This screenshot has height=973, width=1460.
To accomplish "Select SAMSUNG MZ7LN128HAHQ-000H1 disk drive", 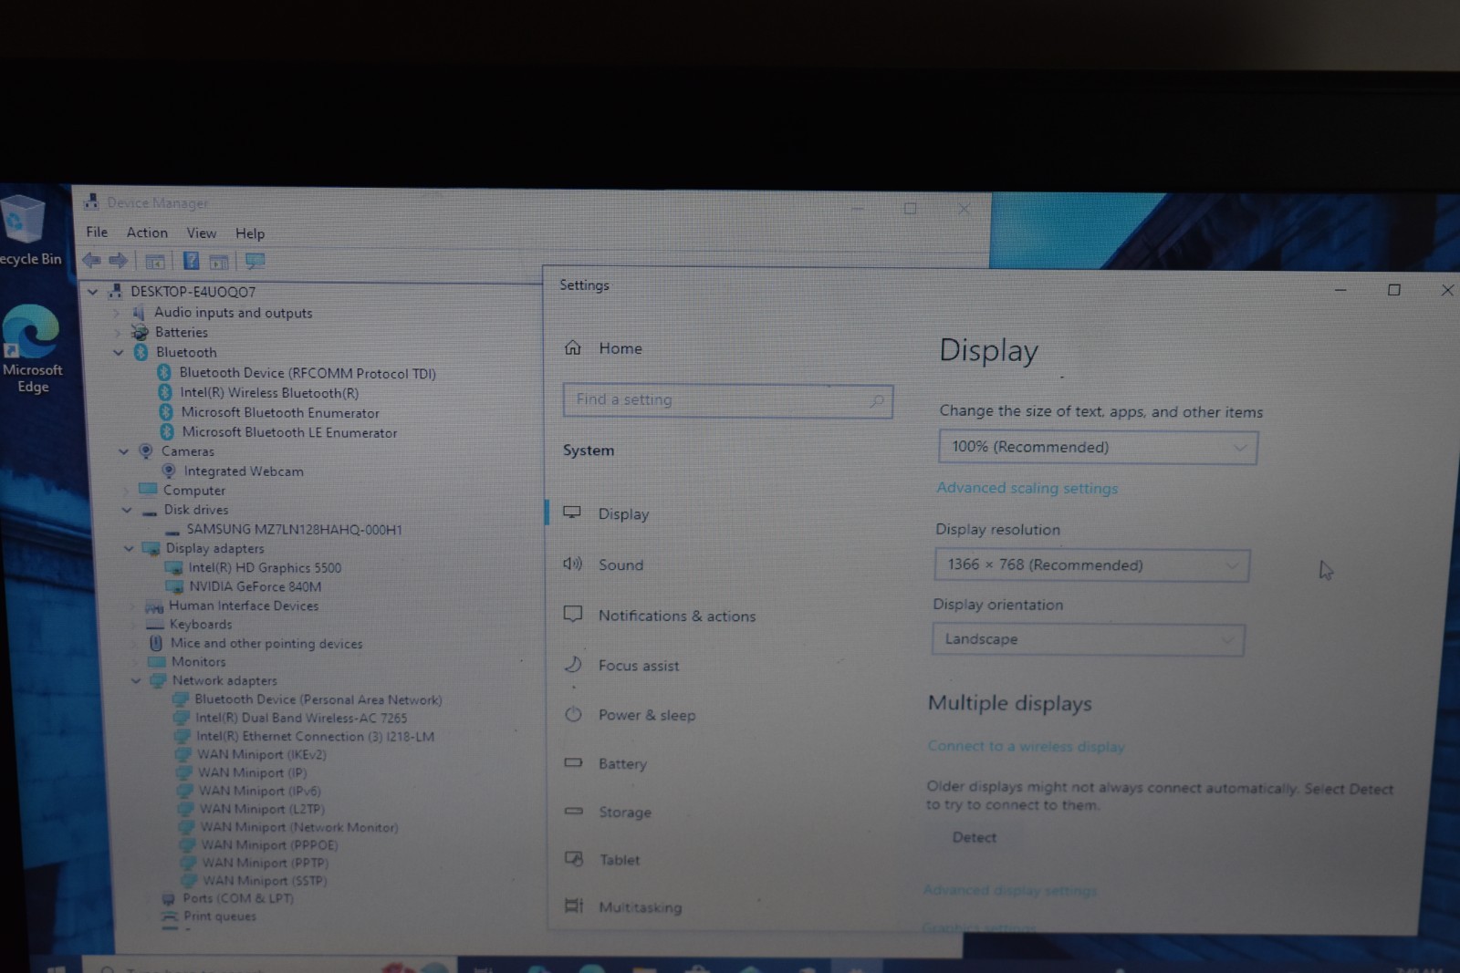I will [294, 529].
